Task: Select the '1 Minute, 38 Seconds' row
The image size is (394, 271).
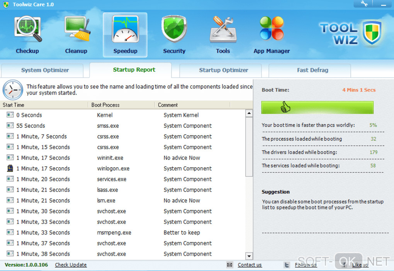Action: coord(123,254)
